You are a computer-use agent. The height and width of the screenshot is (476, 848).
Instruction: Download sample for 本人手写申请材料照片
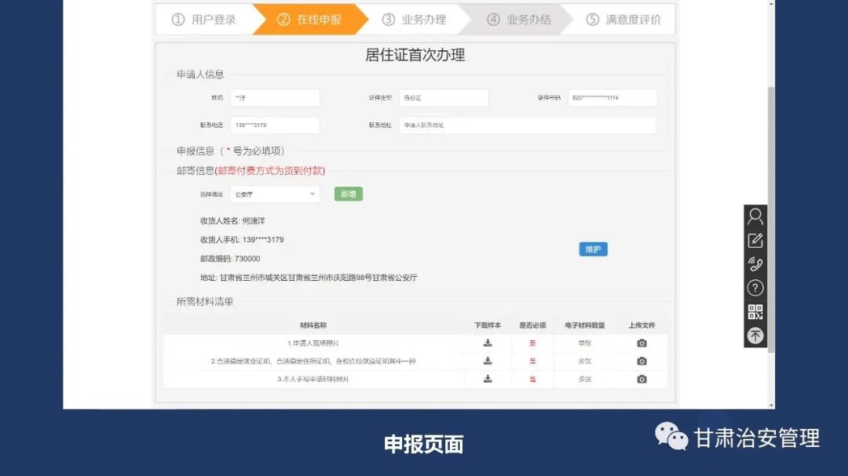(488, 379)
